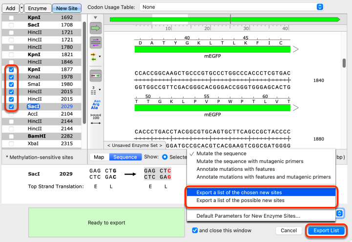Click the gray triangle atop side toolbar
Viewport: 352px width, 242px height.
point(95,18)
